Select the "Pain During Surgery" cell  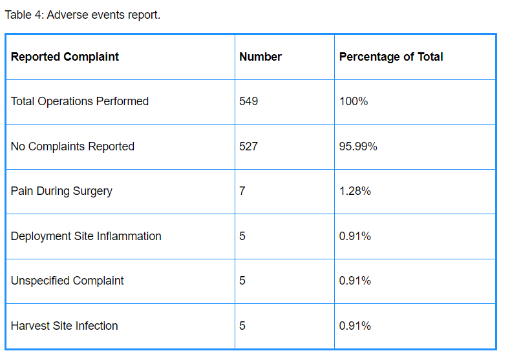(61, 191)
